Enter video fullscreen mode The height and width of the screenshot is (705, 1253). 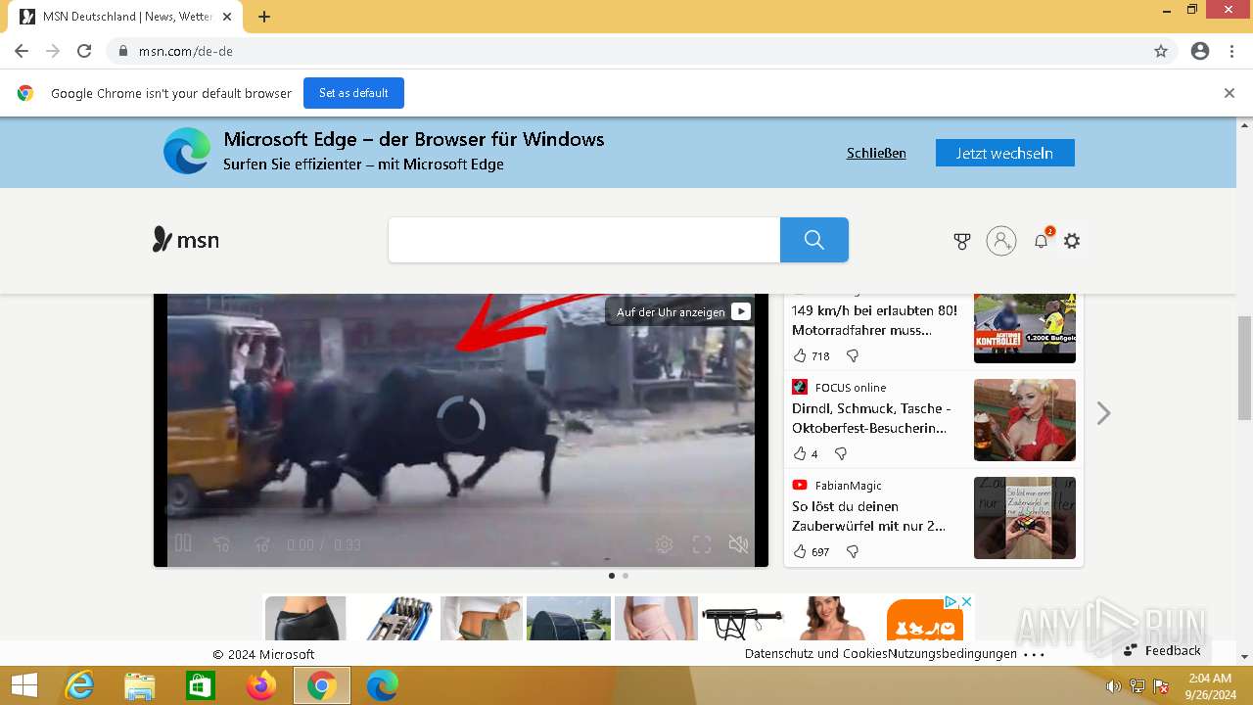point(702,544)
